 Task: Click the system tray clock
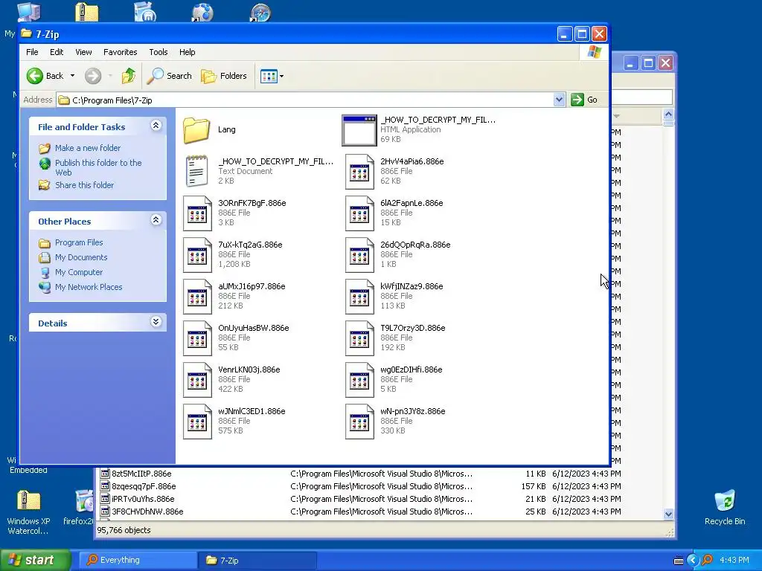point(734,561)
